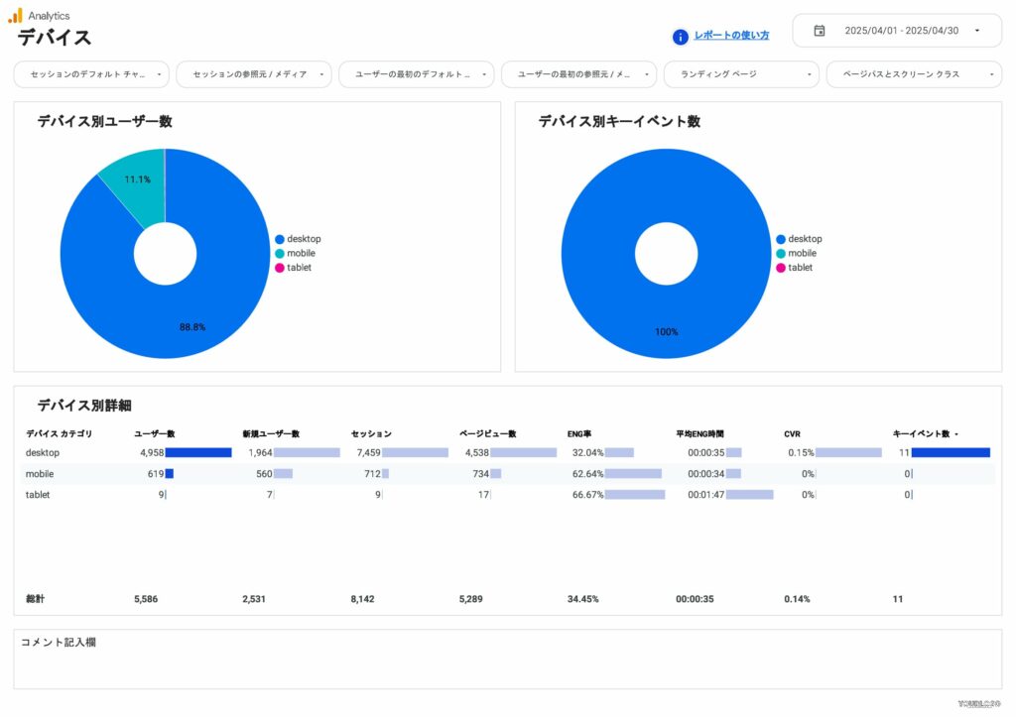Click the 100% desktop donut in key events

666,317
